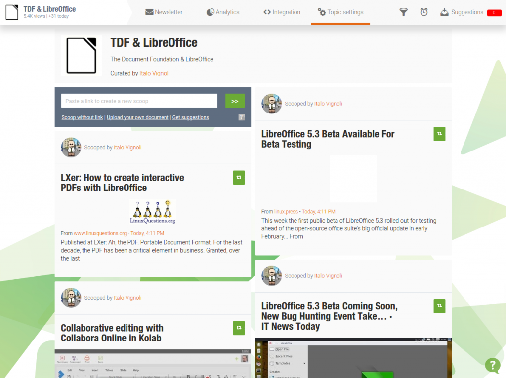Select the Topic settings tab
The height and width of the screenshot is (378, 506).
click(341, 12)
